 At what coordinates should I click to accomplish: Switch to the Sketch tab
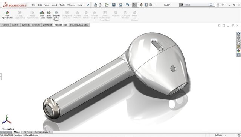pyautogui.click(x=15, y=25)
